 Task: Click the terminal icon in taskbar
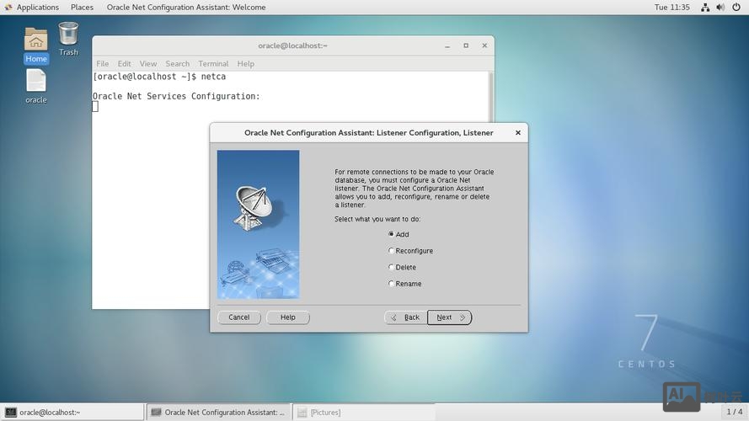pos(10,412)
